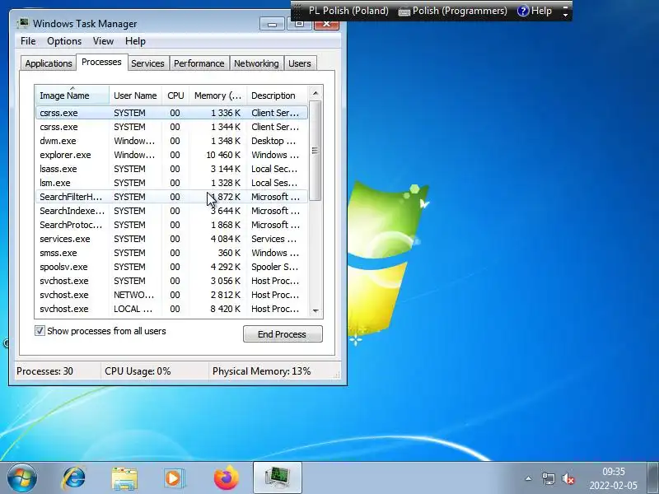Click the muted volume tray icon
659x494 pixels.
point(568,478)
